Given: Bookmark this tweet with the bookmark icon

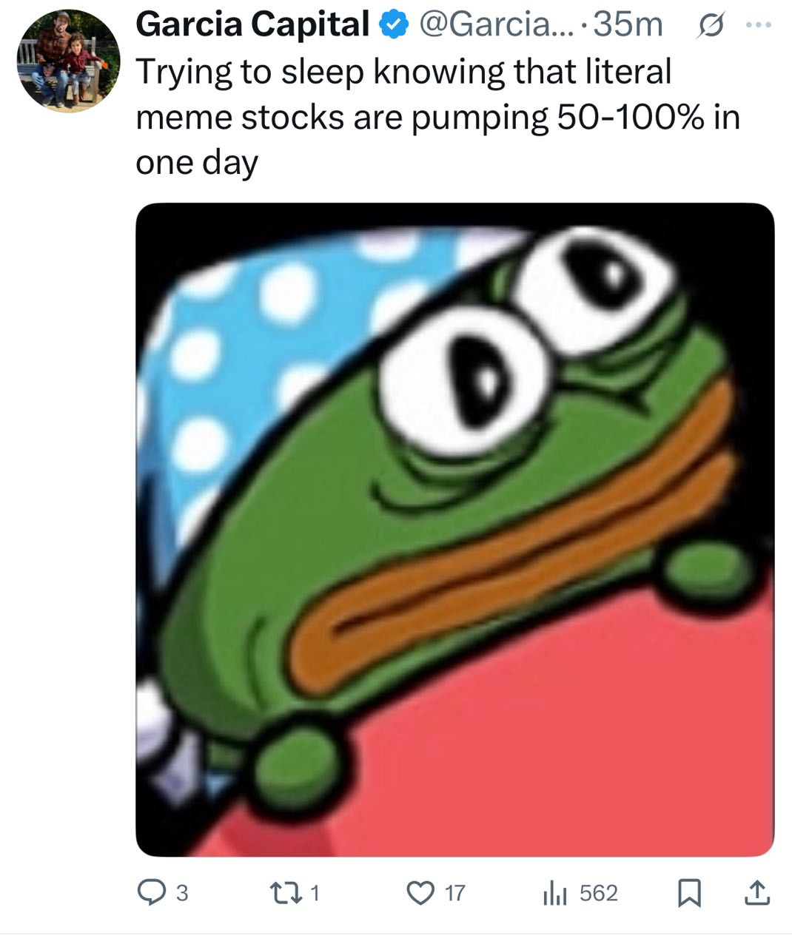Looking at the screenshot, I should pos(689,893).
